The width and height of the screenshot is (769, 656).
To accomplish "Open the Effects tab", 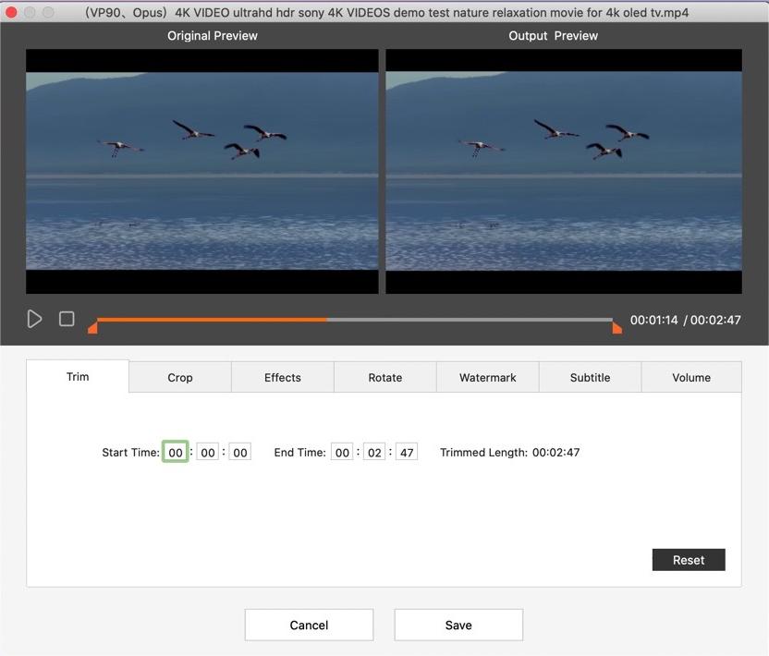I will (283, 377).
